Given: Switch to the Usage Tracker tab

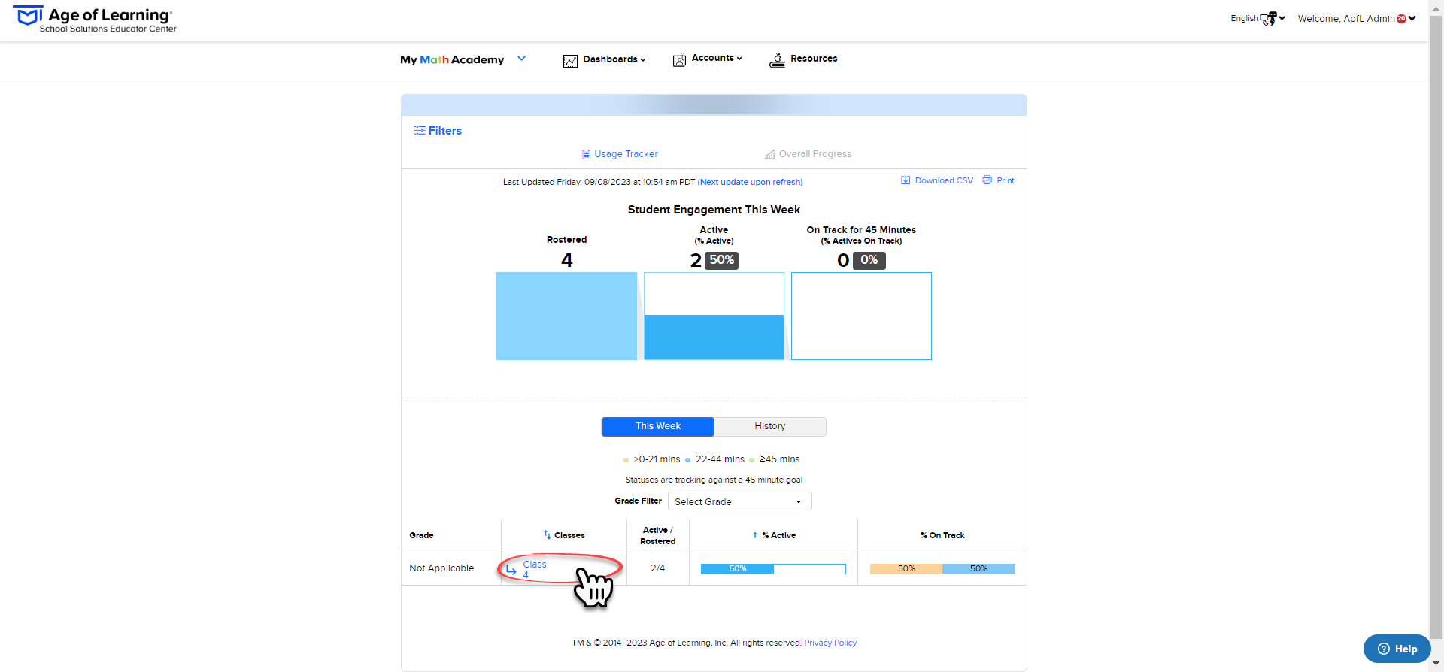Looking at the screenshot, I should click(x=620, y=154).
